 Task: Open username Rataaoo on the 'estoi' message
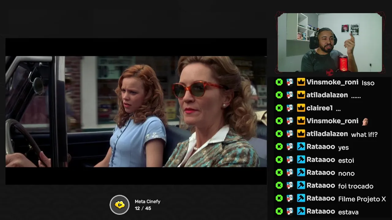pos(321,159)
